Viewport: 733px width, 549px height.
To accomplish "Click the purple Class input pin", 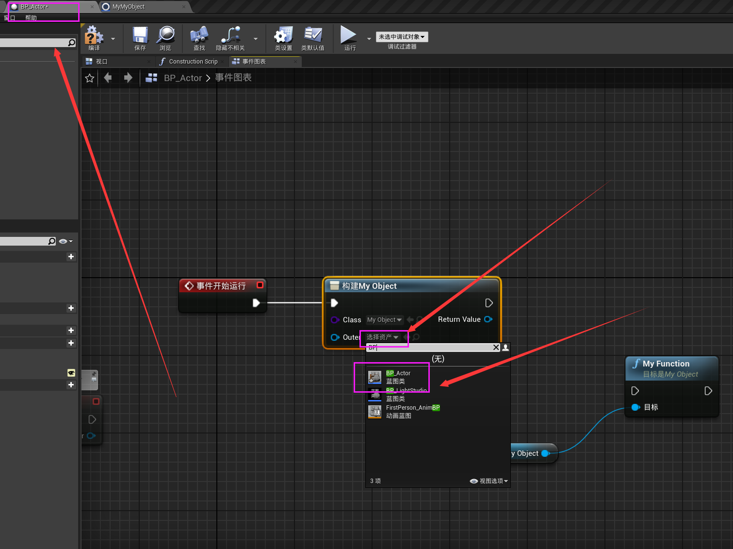I will click(335, 320).
